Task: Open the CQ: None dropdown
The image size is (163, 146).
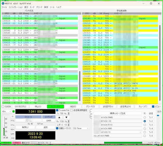Action: [81, 128]
